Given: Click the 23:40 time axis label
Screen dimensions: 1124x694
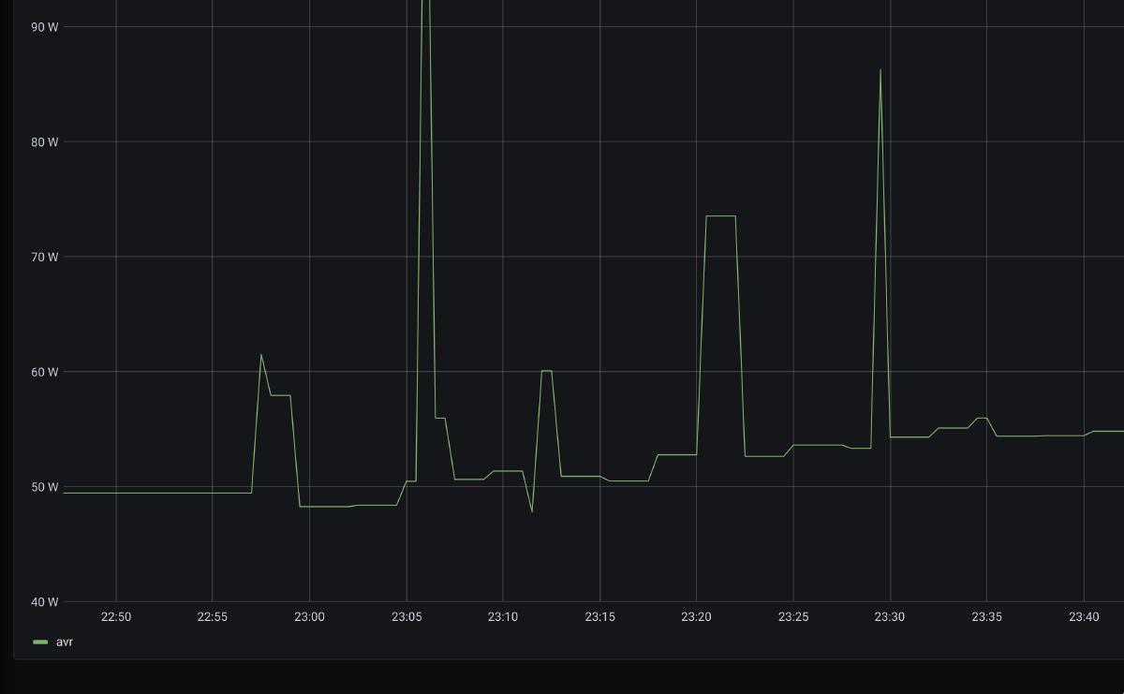Looking at the screenshot, I should [x=1084, y=616].
